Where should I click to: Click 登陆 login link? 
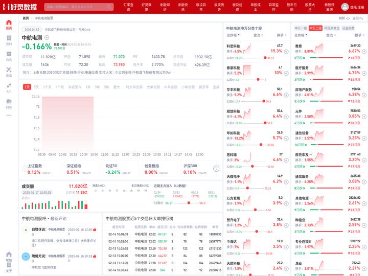point(353,7)
